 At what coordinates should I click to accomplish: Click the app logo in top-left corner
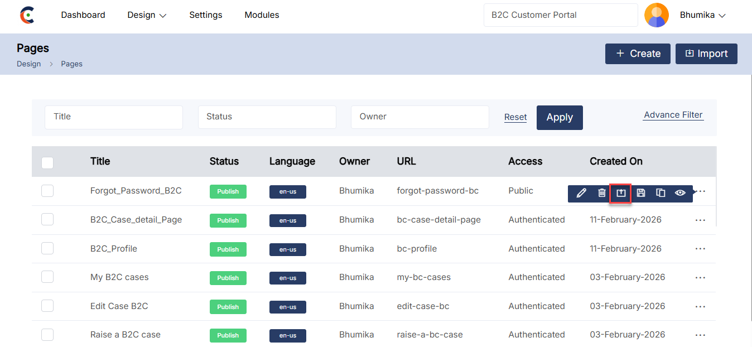tap(26, 16)
